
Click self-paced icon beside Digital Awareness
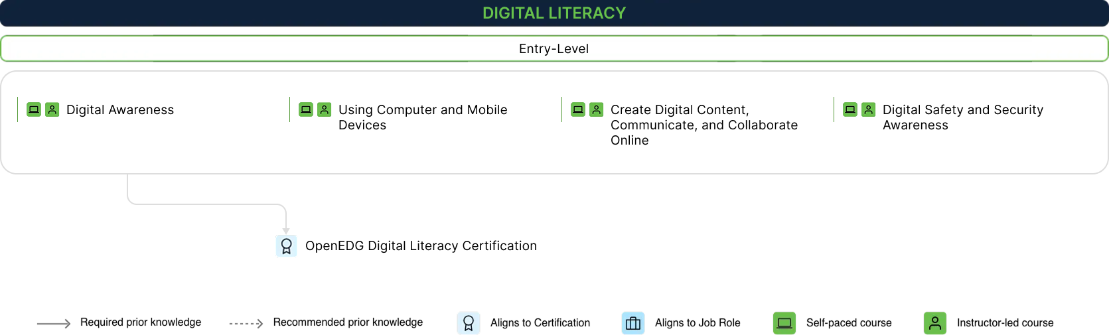[34, 109]
